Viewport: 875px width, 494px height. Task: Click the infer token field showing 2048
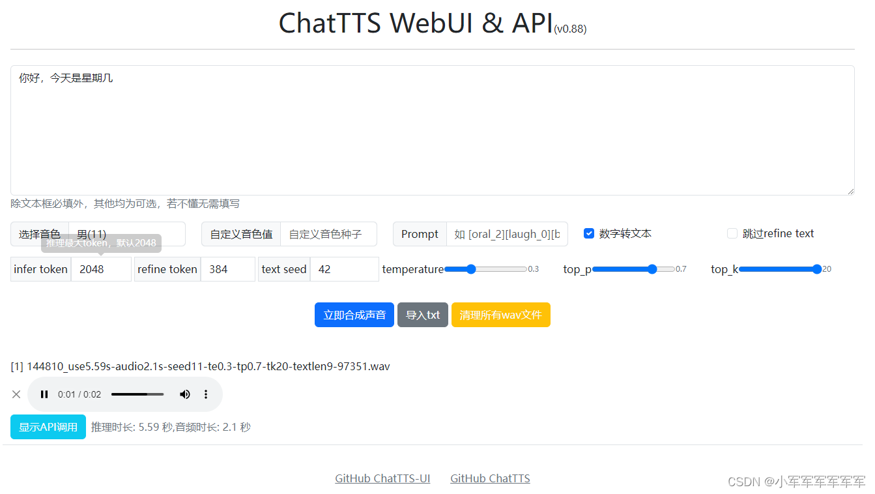pyautogui.click(x=101, y=269)
